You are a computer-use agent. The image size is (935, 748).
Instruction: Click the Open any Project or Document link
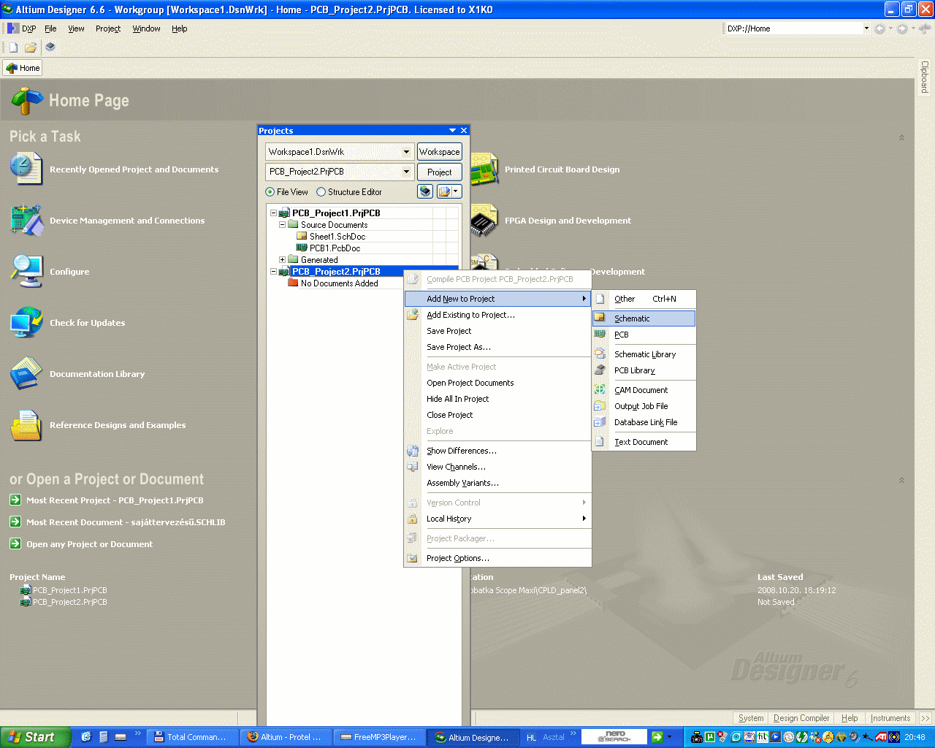point(90,544)
